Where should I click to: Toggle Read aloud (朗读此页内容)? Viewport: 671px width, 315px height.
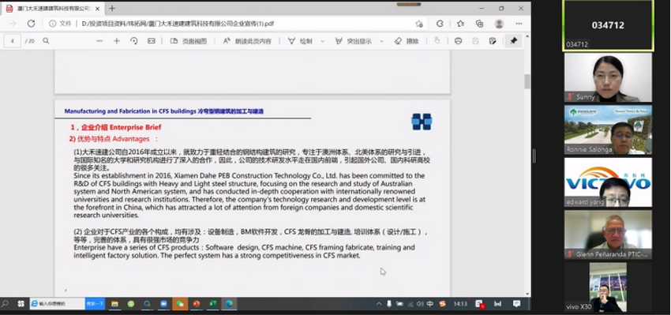[x=247, y=41]
